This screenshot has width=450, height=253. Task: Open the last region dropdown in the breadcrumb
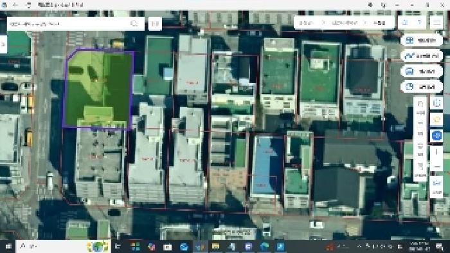tap(379, 23)
